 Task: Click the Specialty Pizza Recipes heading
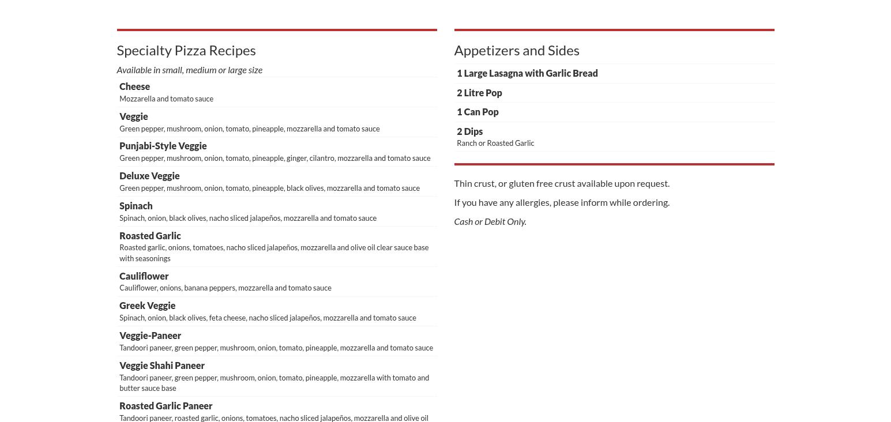point(186,50)
